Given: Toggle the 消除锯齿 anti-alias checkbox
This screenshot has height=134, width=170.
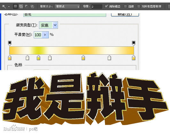Looking at the screenshot, I should click(x=107, y=6).
